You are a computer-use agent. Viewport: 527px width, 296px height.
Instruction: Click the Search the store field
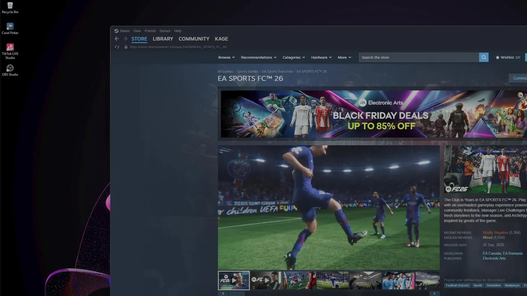[x=419, y=58]
